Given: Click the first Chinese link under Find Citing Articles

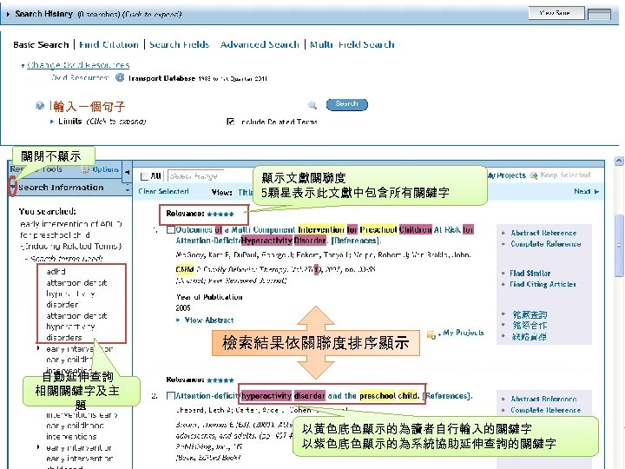Looking at the screenshot, I should pos(530,314).
